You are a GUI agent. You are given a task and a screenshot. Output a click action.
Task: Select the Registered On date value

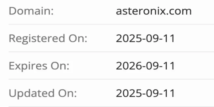[145, 39]
